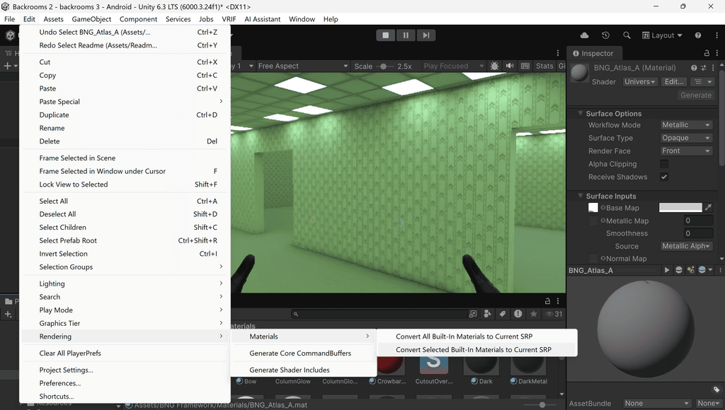
Task: Open search in window icon beside search field
Action: tap(473, 314)
